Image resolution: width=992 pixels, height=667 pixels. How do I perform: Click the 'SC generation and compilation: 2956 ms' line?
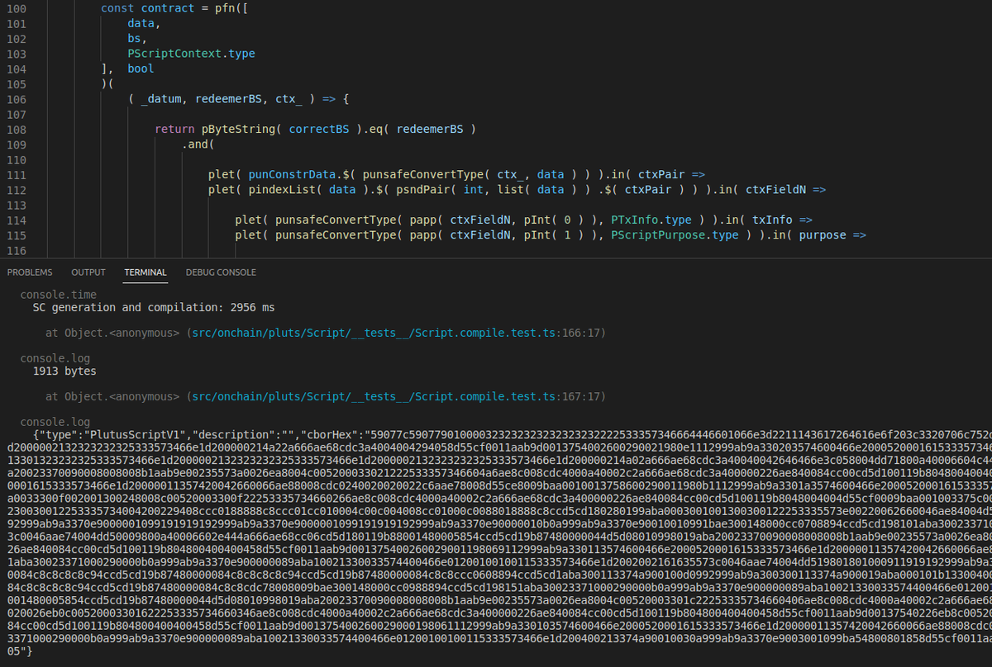point(153,308)
